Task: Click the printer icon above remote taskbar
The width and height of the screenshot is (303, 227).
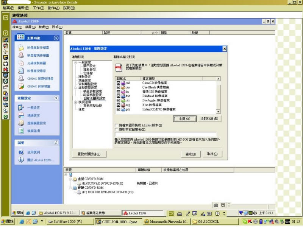Action: pyautogui.click(x=216, y=205)
